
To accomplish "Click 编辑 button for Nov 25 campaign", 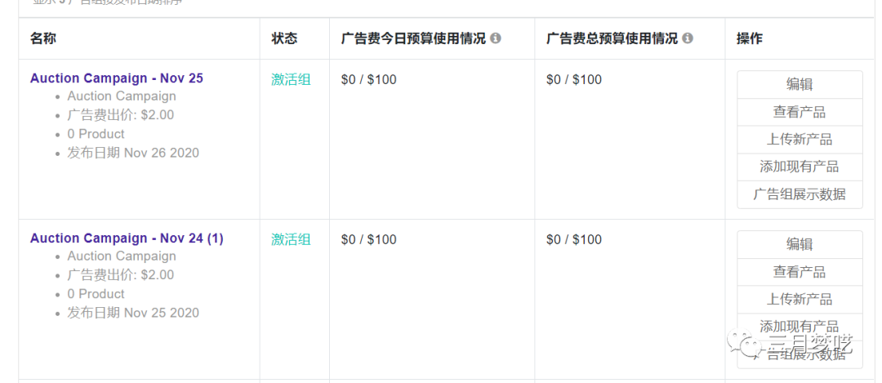I will 800,85.
